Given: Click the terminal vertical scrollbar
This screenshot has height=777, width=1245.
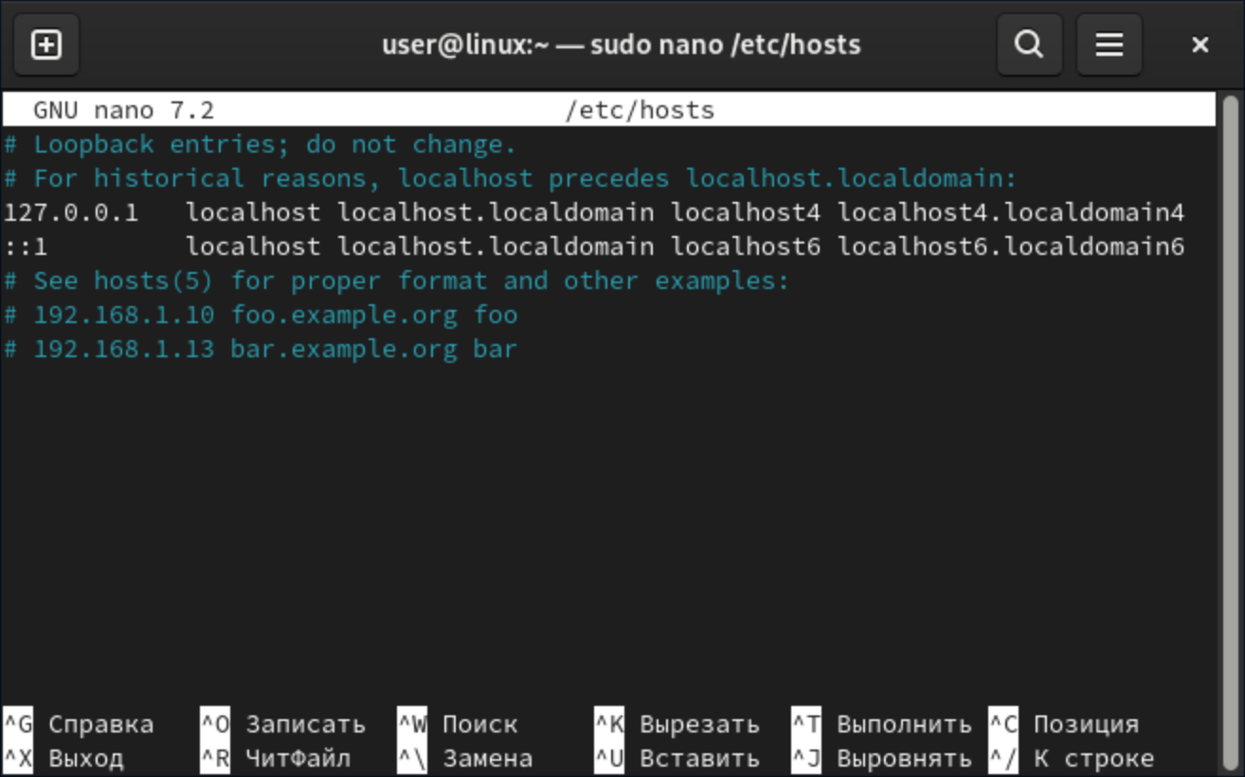Looking at the screenshot, I should coord(1230,432).
